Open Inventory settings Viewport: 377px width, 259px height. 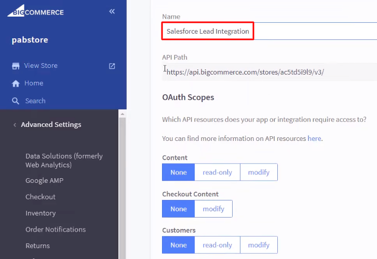point(41,213)
